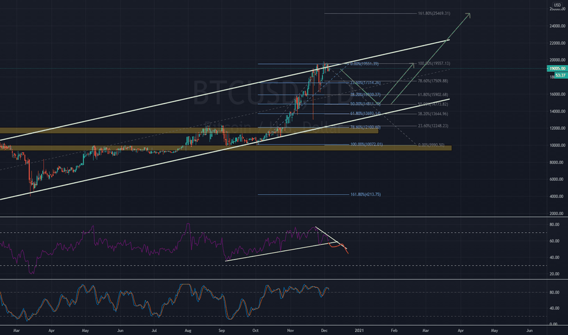
Task: Click the 20000.00 price axis label
Action: pos(558,60)
